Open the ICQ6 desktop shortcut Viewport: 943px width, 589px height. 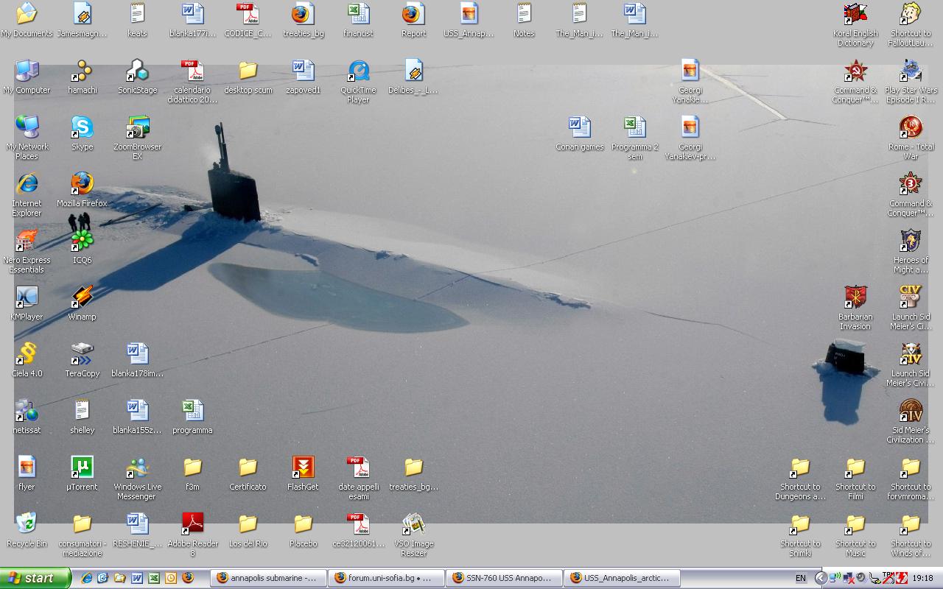82,241
